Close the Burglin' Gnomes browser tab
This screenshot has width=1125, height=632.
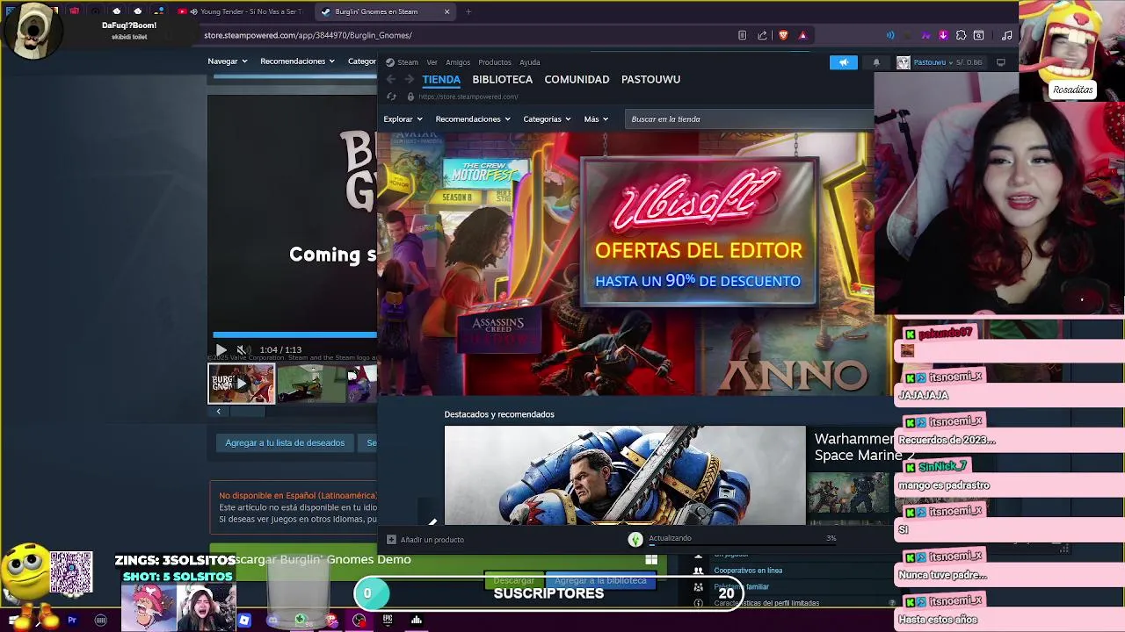click(x=446, y=11)
